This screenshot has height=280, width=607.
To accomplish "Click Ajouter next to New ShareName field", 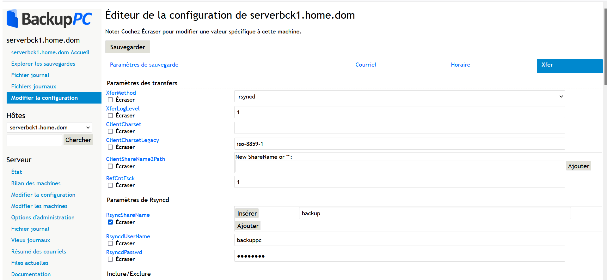I will pyautogui.click(x=578, y=166).
